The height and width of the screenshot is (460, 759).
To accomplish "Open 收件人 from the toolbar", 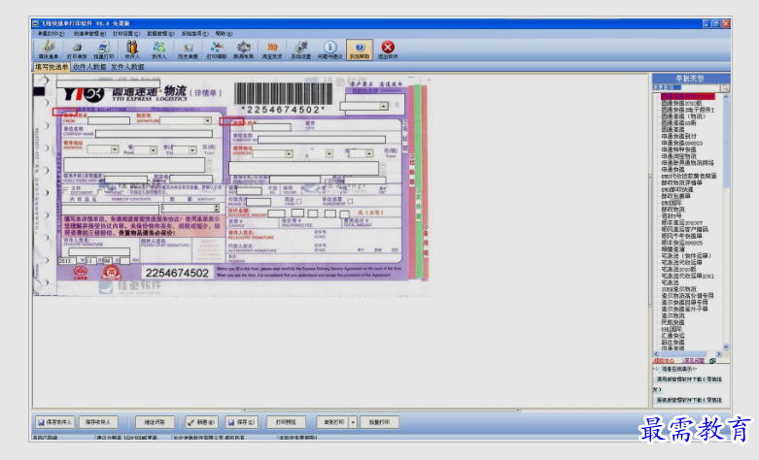I will (x=132, y=49).
